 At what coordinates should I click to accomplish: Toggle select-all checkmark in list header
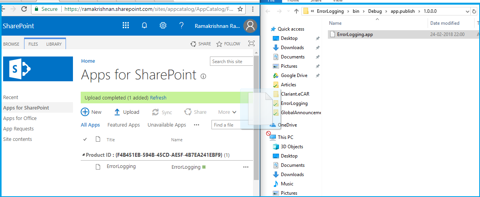coord(85,139)
